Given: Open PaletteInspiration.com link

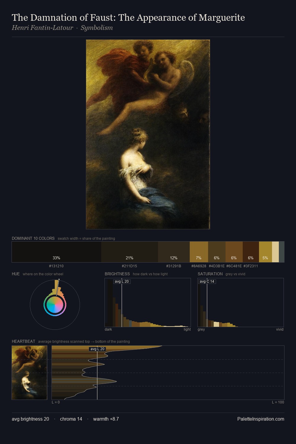Looking at the screenshot, I should (261, 419).
